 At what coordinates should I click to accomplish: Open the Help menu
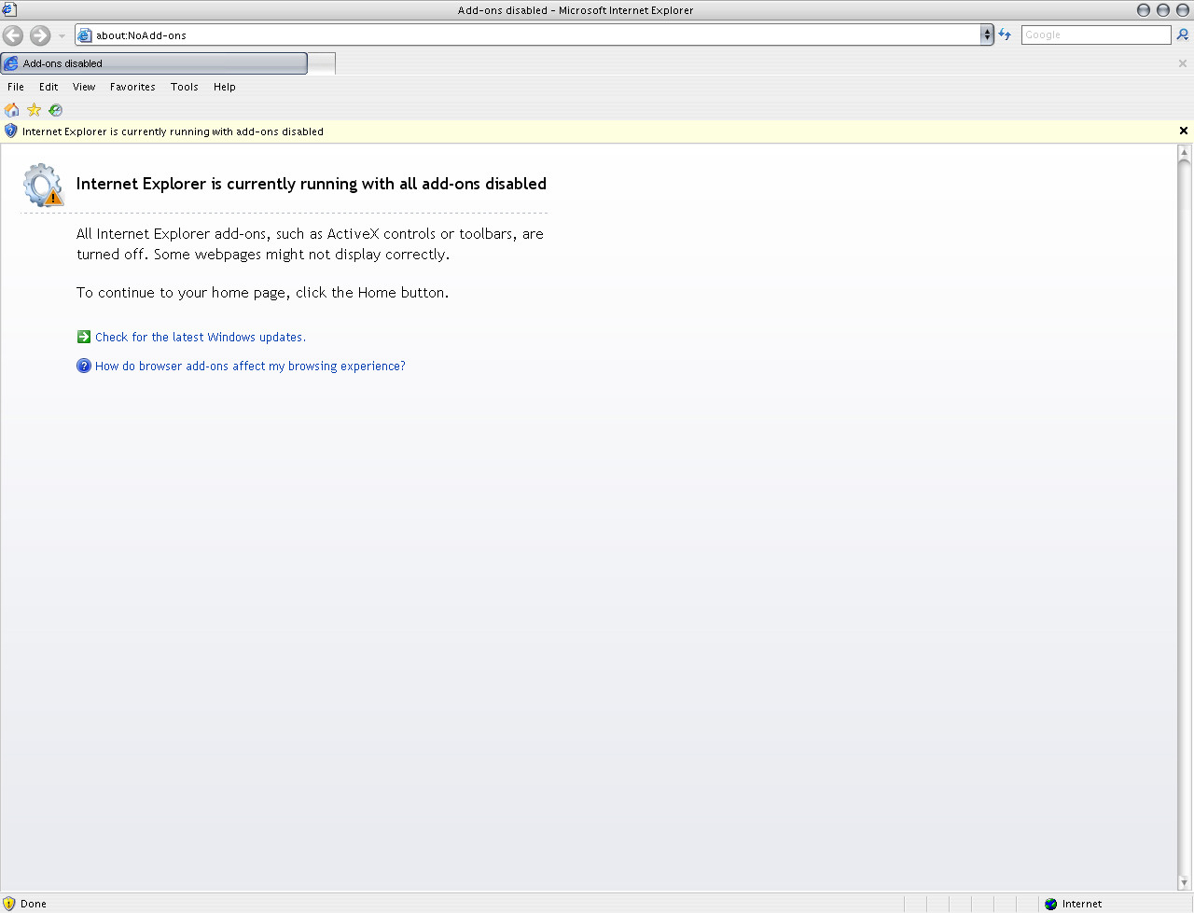224,87
